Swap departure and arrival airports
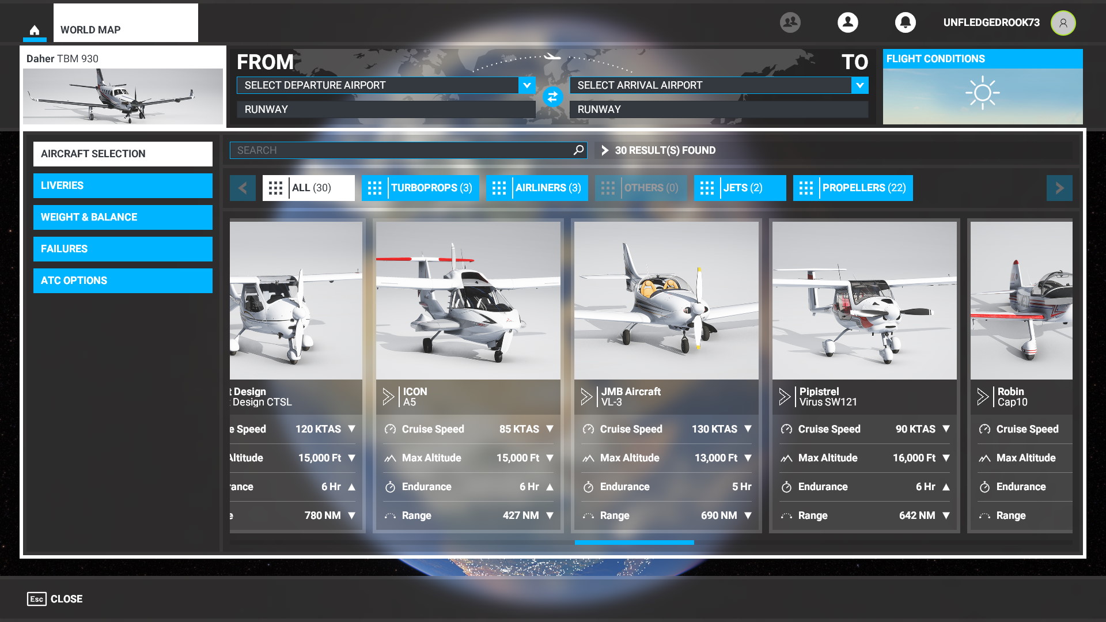 [552, 97]
